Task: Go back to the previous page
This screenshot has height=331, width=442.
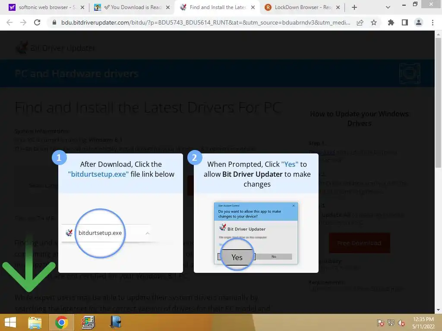Action: pos(9,22)
